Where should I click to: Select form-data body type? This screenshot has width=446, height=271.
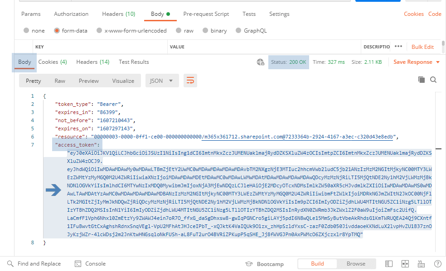coord(57,30)
